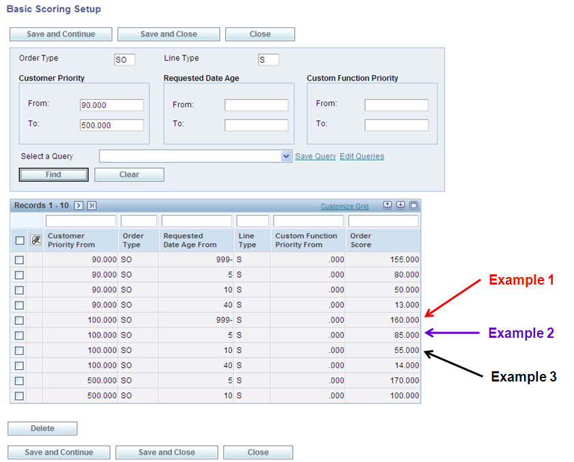
Task: Click the top Save and Continue button
Action: click(61, 34)
